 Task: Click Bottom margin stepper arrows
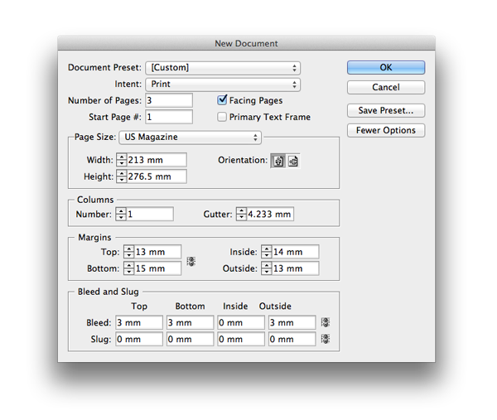(x=128, y=268)
